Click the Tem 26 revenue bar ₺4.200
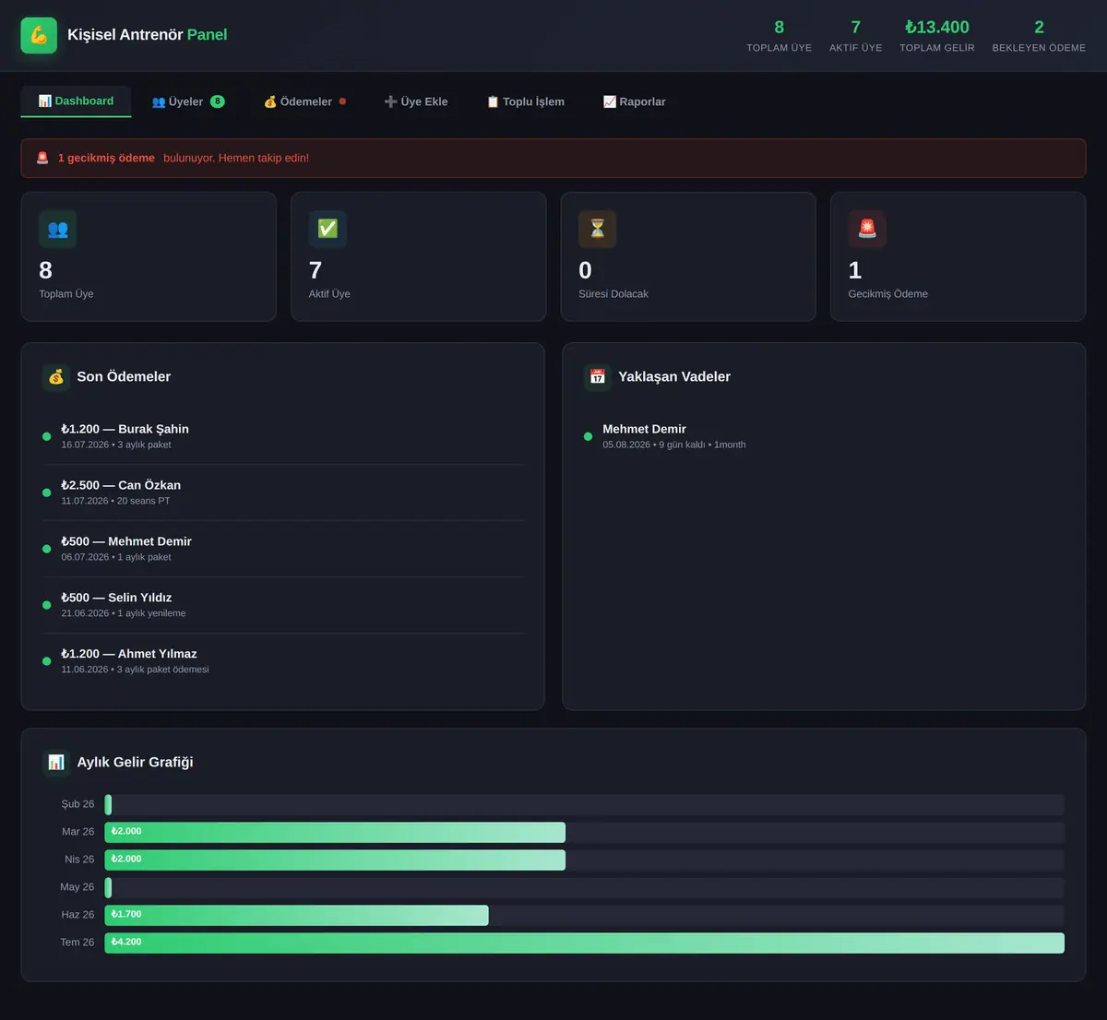1107x1020 pixels. (585, 943)
